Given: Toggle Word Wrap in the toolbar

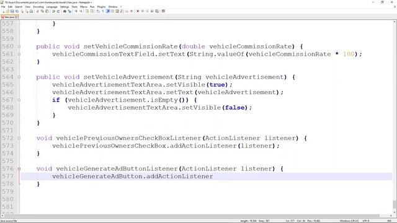Looking at the screenshot, I should tap(98, 11).
